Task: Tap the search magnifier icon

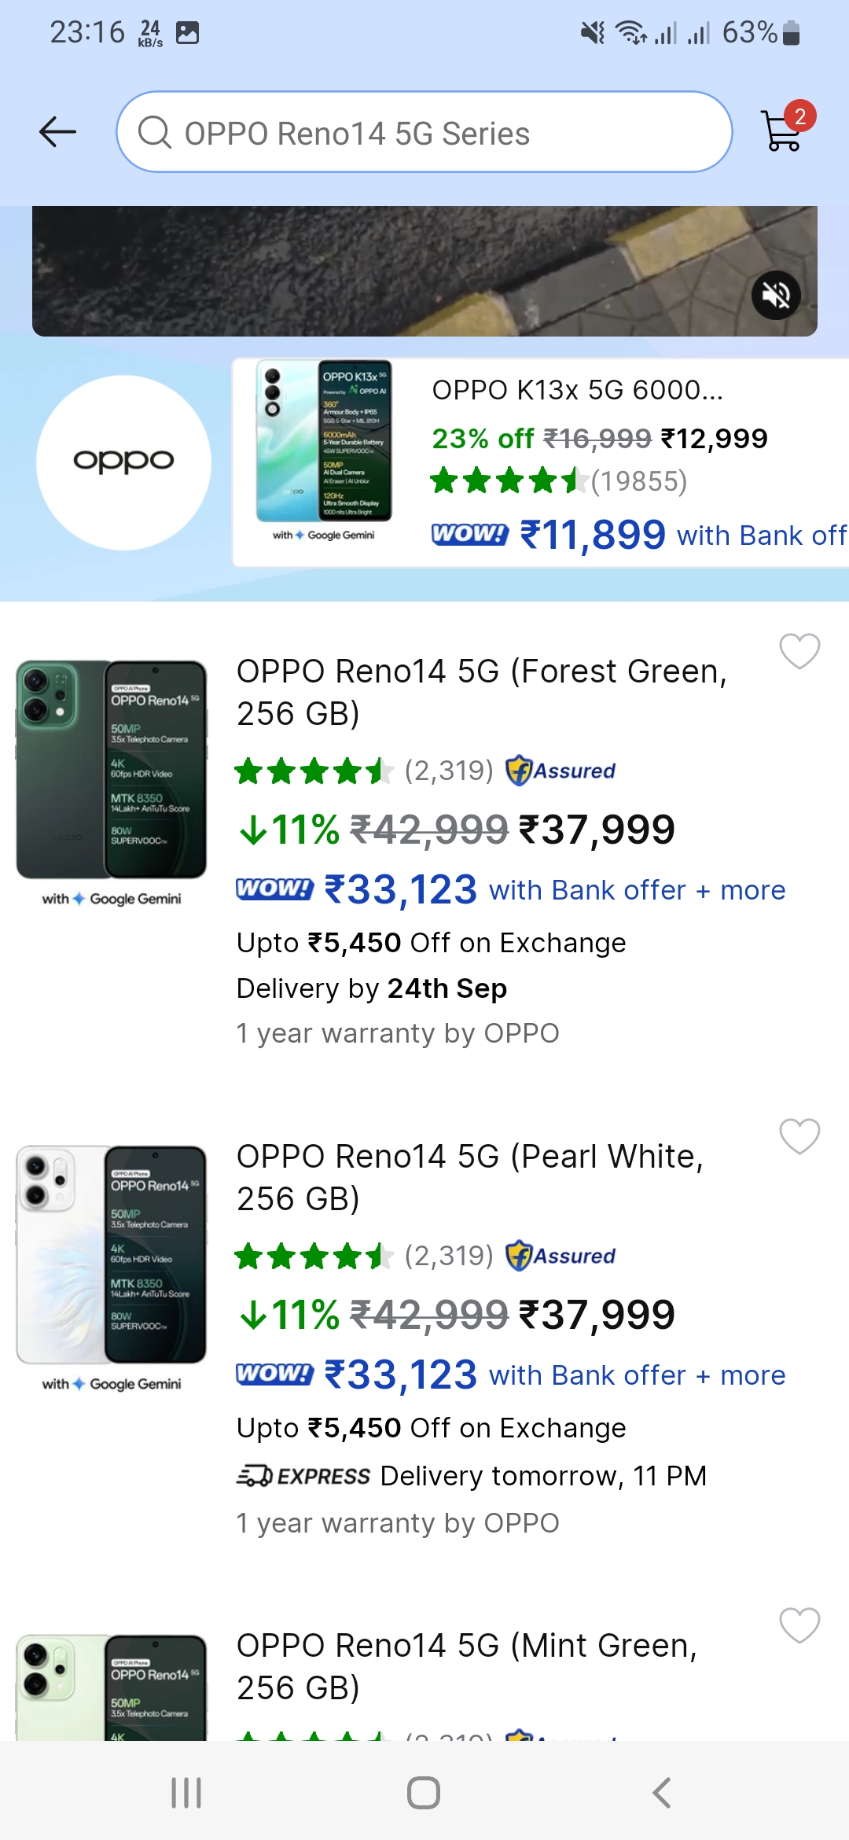Action: tap(155, 133)
